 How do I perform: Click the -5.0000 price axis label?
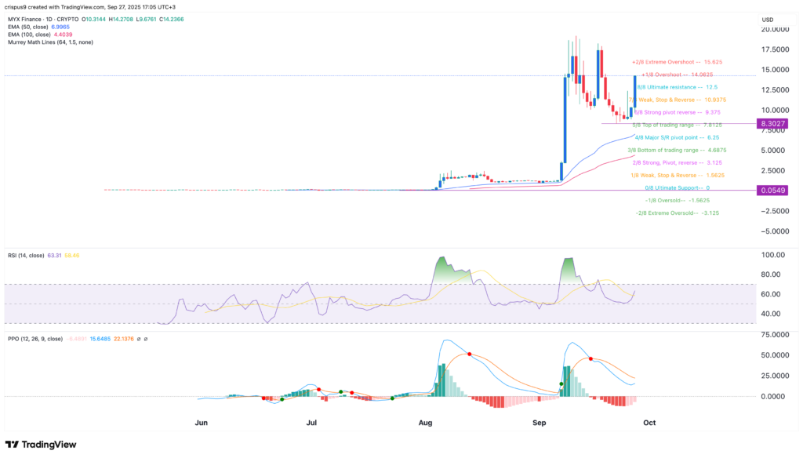775,231
